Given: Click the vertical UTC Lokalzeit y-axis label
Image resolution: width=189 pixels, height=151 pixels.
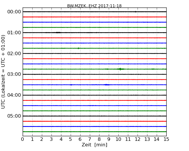Looking at the screenshot, I should 3,71.
